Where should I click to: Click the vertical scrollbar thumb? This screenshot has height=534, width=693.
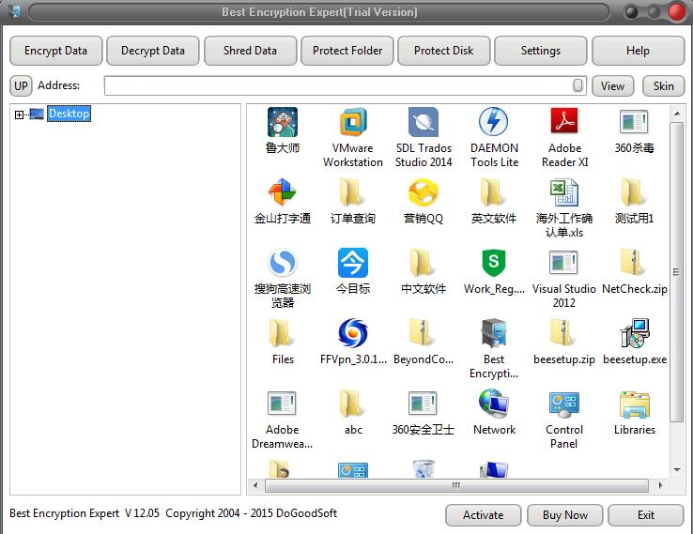point(677,272)
